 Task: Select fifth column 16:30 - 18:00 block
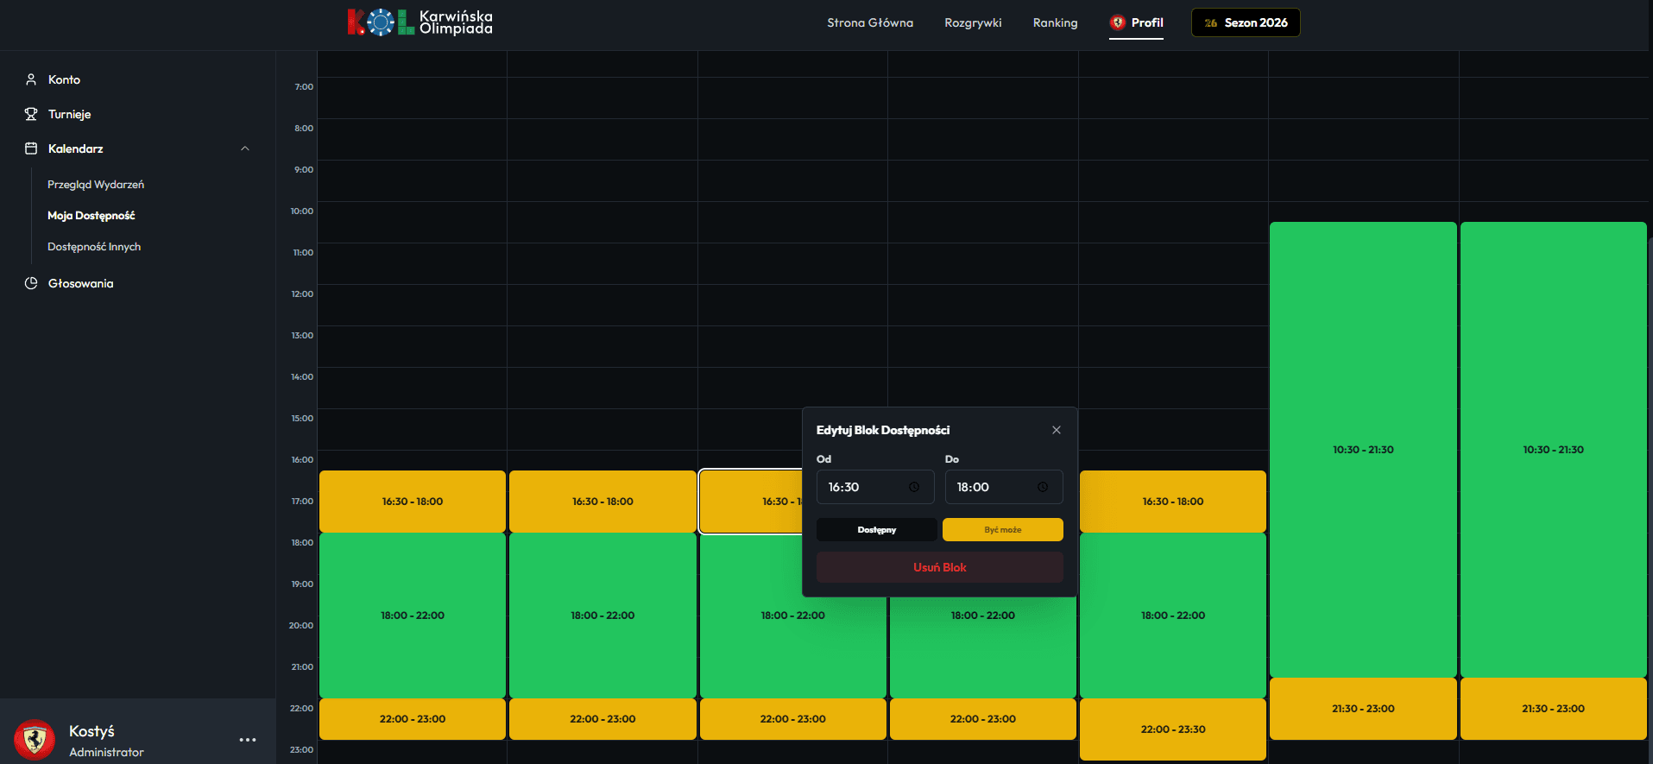(1173, 502)
